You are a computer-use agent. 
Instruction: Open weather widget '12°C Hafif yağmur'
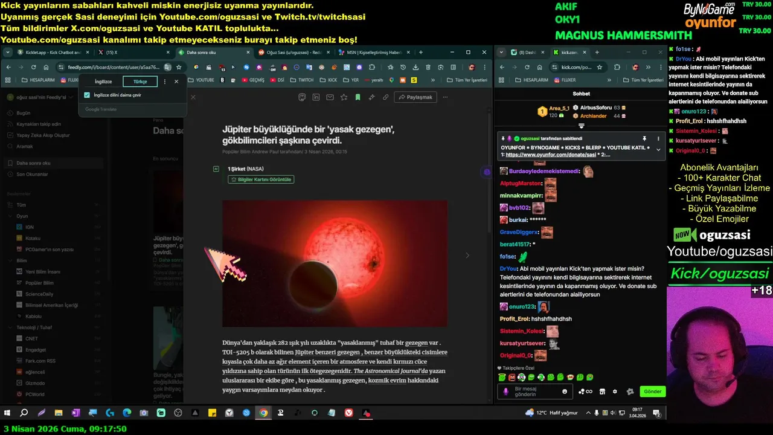[551, 413]
